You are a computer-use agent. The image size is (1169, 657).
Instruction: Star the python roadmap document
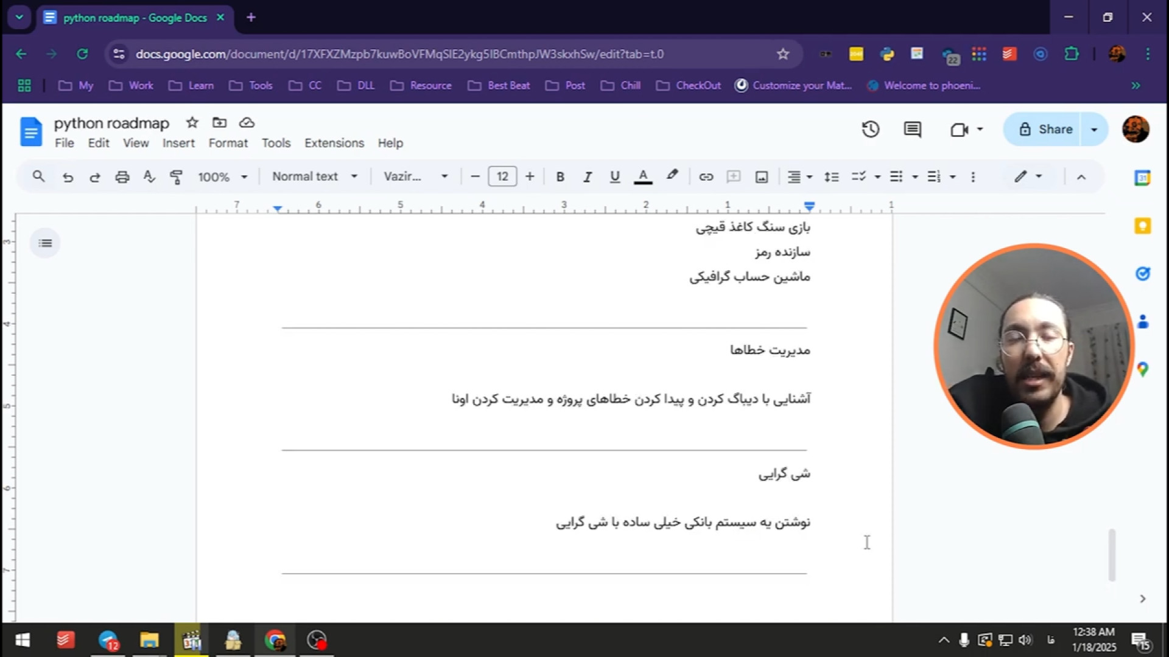click(192, 123)
